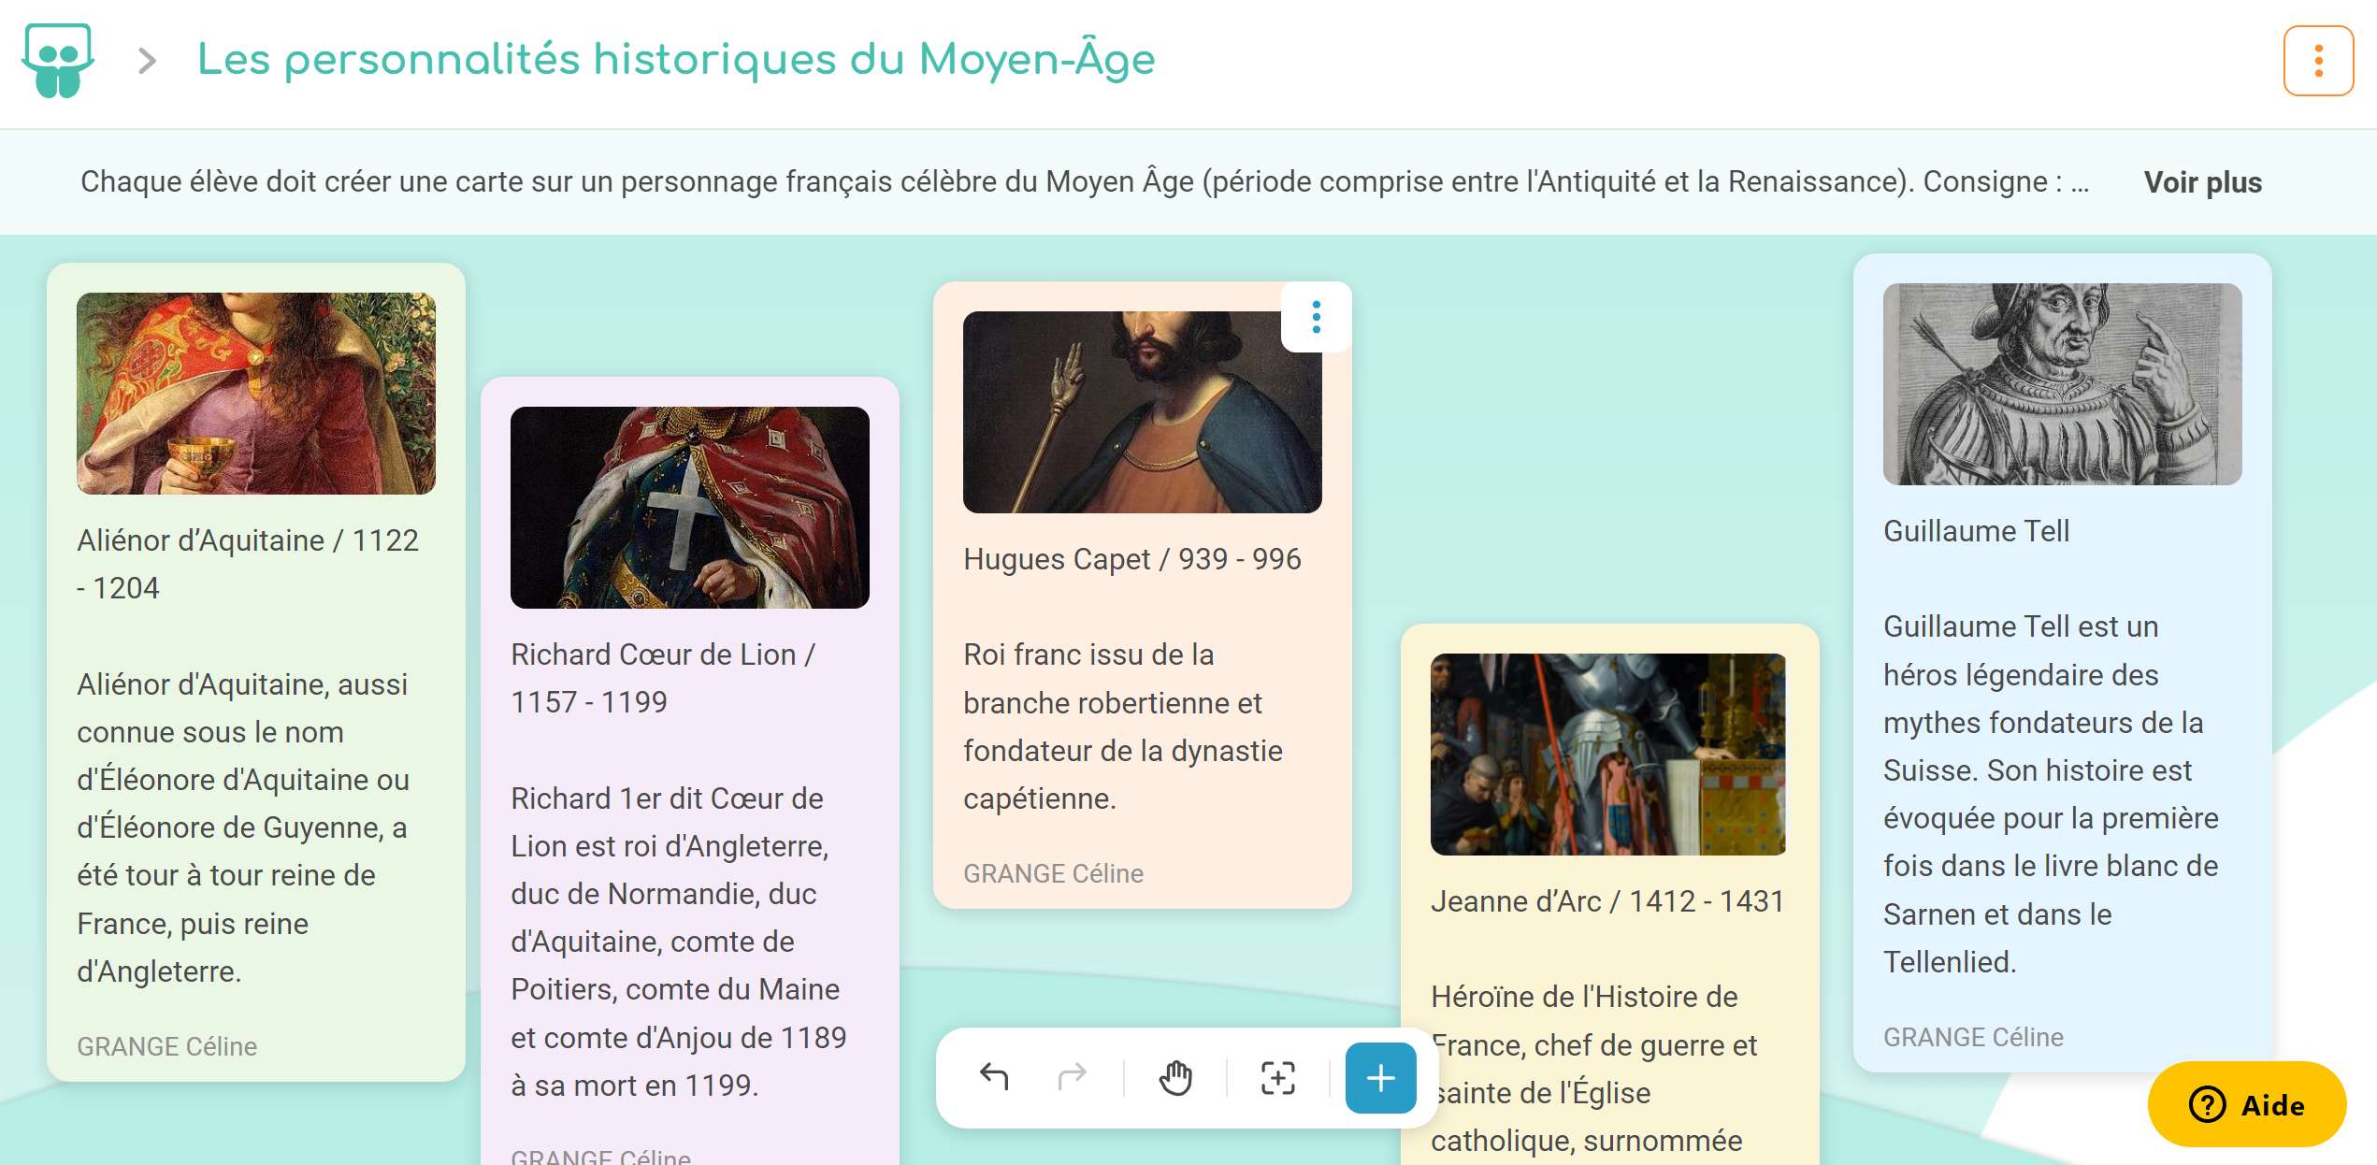2377x1165 pixels.
Task: Click the Digipad logo home icon
Action: [x=58, y=61]
